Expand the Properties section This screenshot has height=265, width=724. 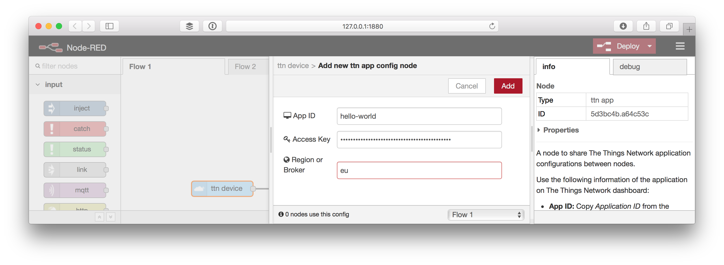click(558, 130)
